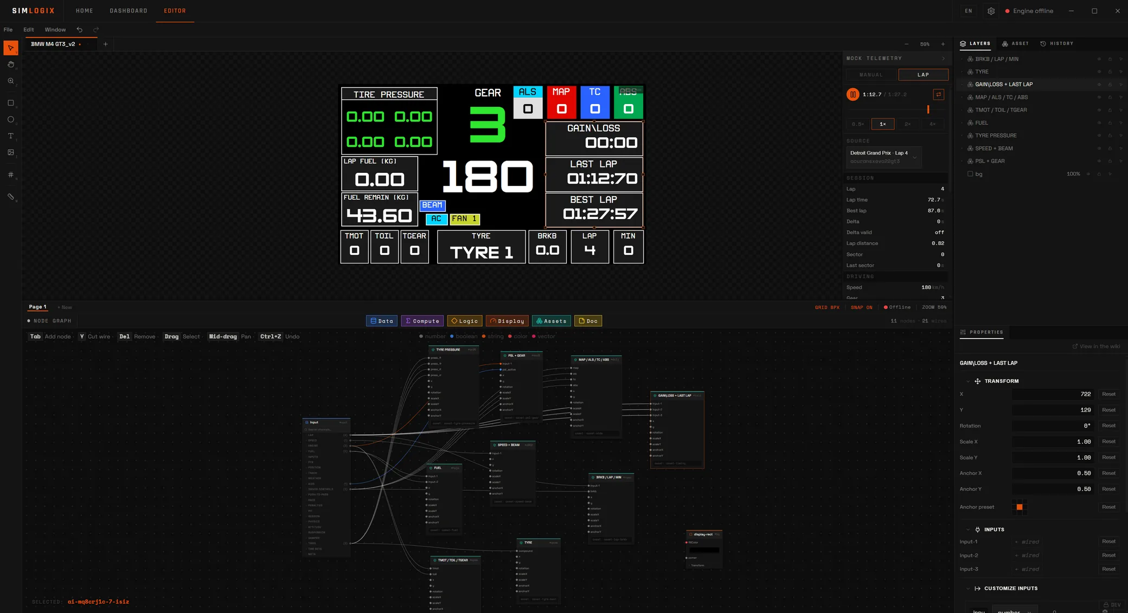Toggle visibility of the bg layer

[x=1088, y=174]
